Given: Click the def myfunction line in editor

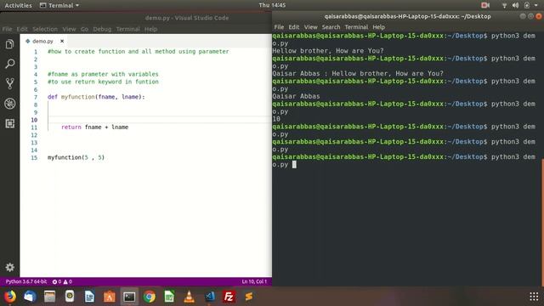Looking at the screenshot, I should tap(96, 97).
